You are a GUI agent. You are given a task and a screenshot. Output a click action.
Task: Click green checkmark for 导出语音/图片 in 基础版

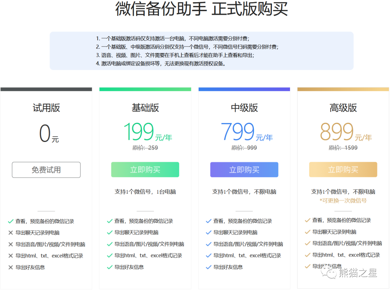109,244
